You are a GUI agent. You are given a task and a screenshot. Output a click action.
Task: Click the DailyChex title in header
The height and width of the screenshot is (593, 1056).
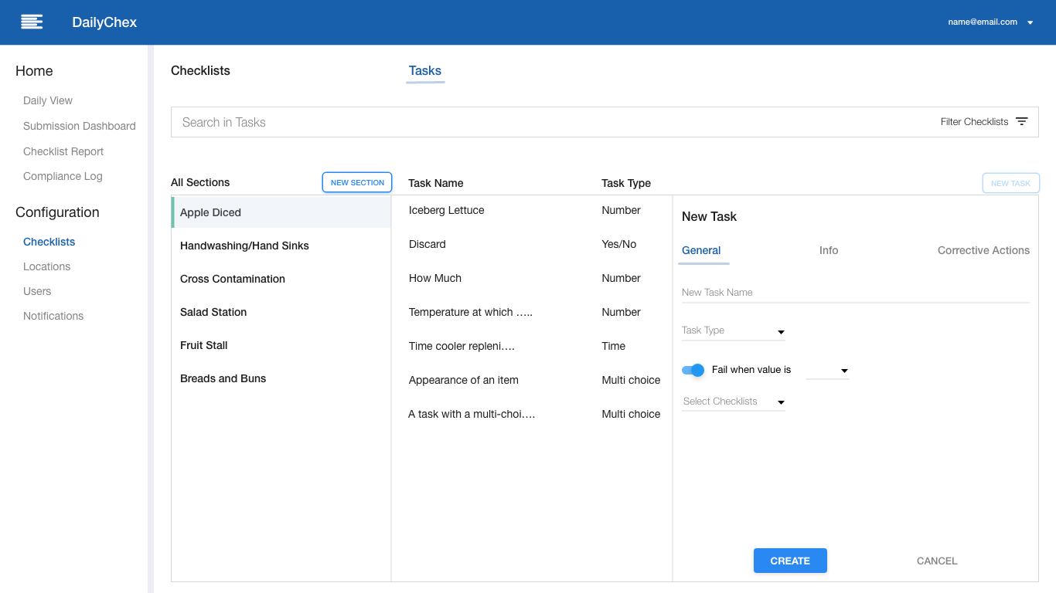point(104,22)
